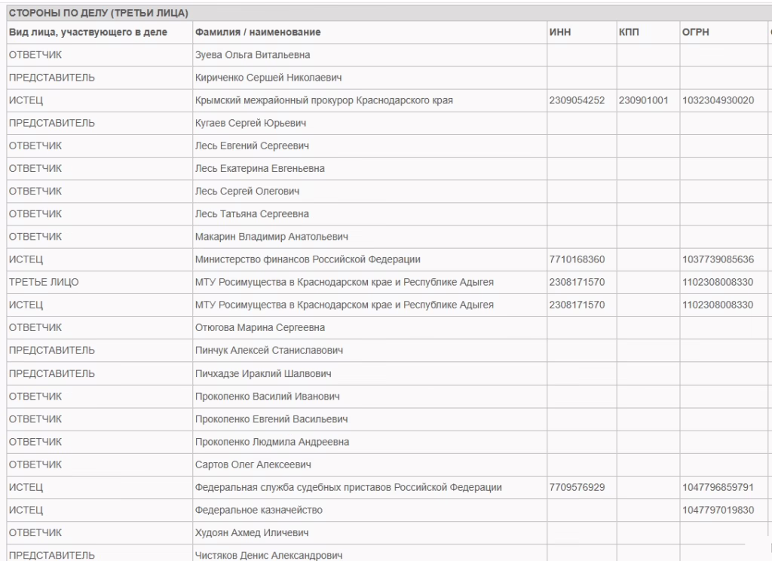This screenshot has height=561, width=772.
Task: Click Крымский межрайонный прокурор Краснодарского края
Action: coord(324,100)
